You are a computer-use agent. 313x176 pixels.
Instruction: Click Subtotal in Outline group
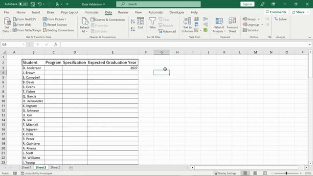(251, 30)
